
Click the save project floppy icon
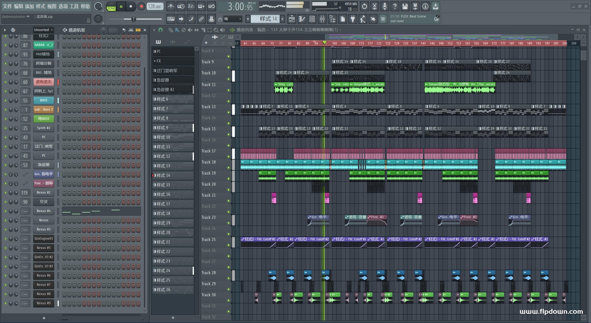coord(405,6)
